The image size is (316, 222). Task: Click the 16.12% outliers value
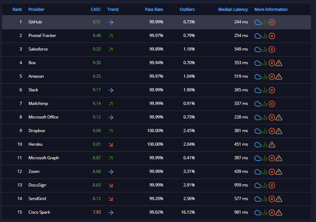tap(188, 212)
